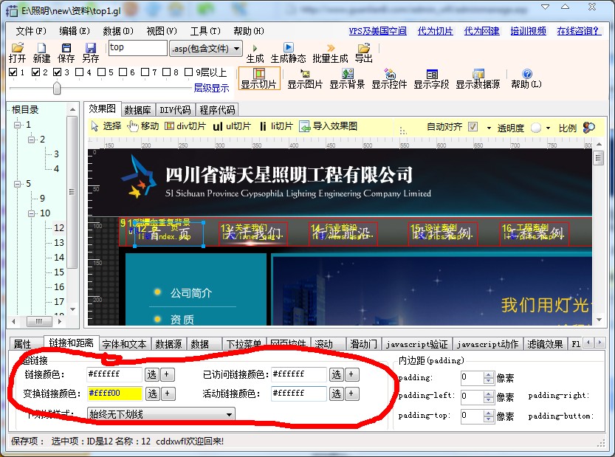This screenshot has width=615, height=457.
Task: Toggle the 显示图片 show images icon
Action: [305, 73]
